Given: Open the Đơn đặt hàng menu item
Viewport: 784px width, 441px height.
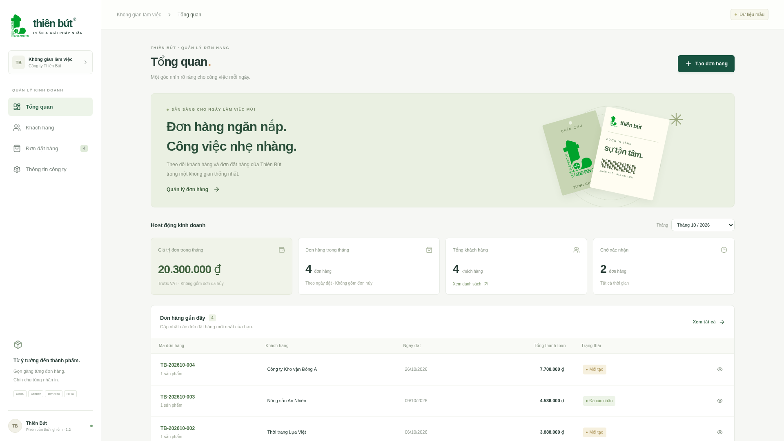Looking at the screenshot, I should [50, 149].
